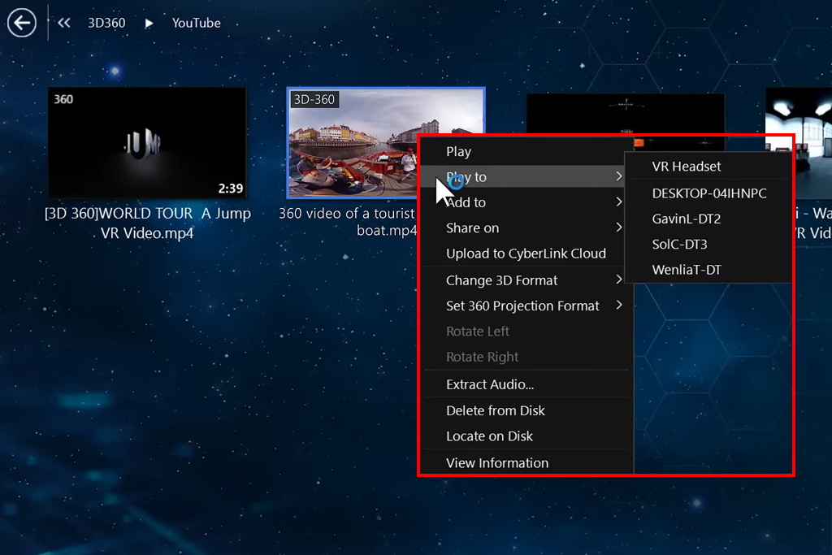This screenshot has height=555, width=832.
Task: Click the back arrow circle button
Action: point(22,23)
